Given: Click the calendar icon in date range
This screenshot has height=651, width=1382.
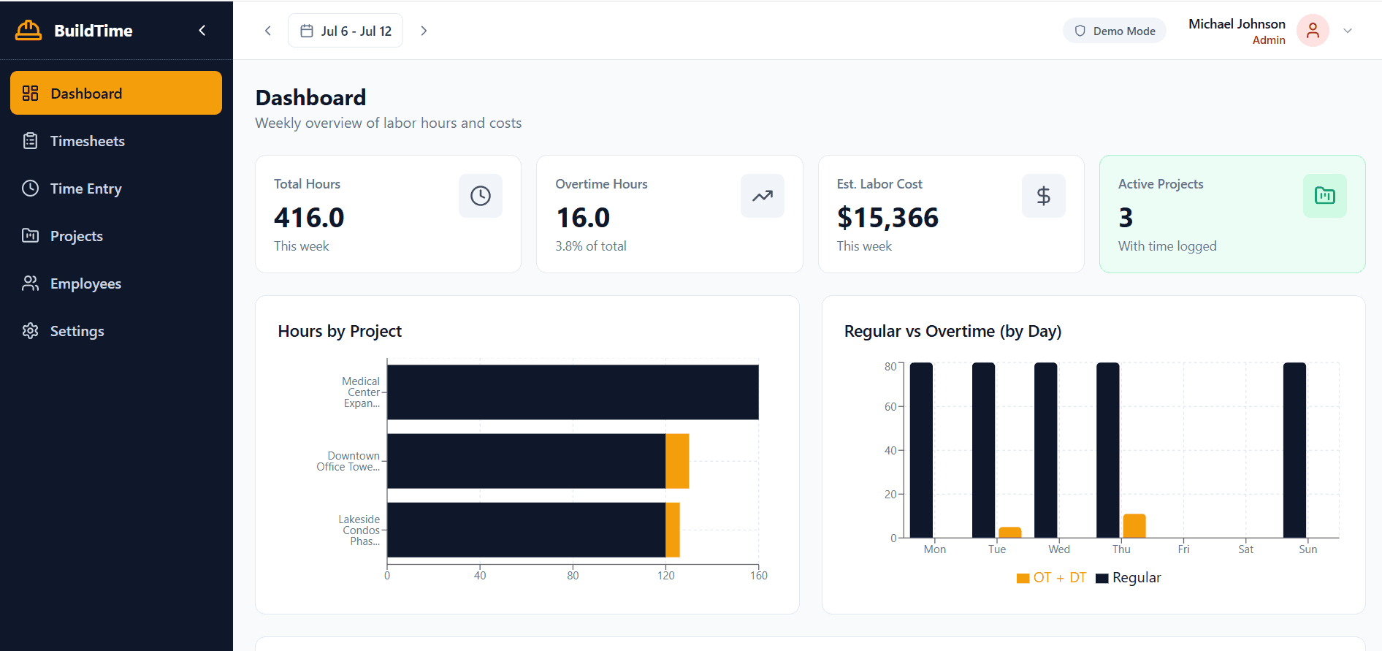Looking at the screenshot, I should [x=307, y=31].
